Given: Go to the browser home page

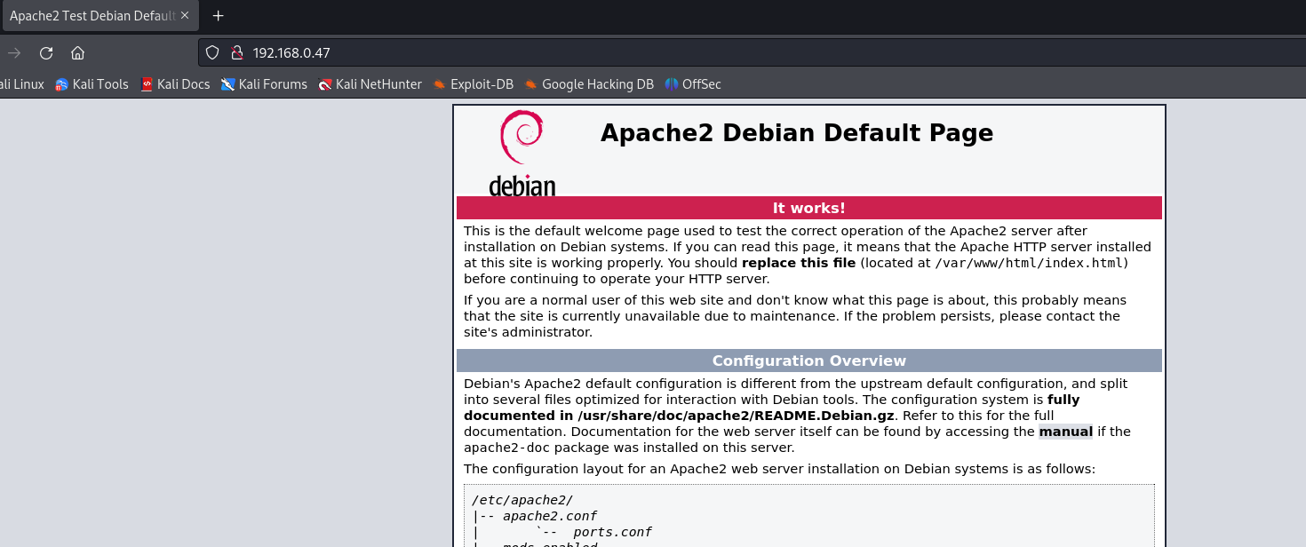Looking at the screenshot, I should (78, 52).
